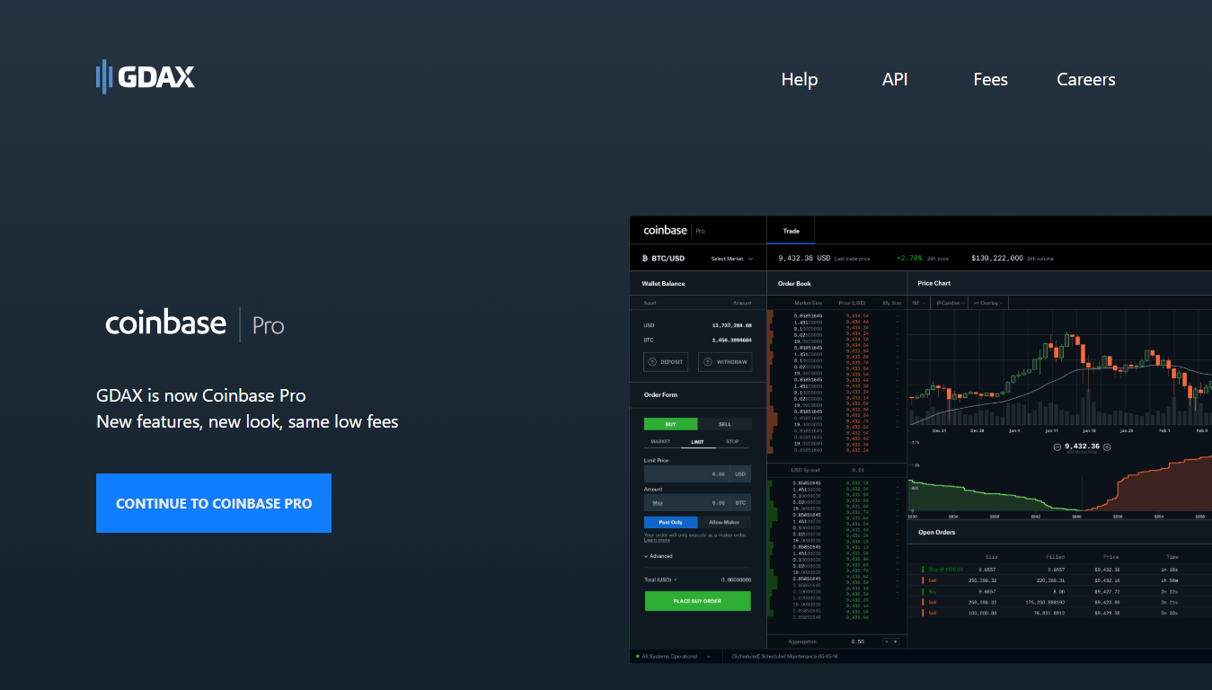Click the large coinbase Pro logo

(x=195, y=323)
